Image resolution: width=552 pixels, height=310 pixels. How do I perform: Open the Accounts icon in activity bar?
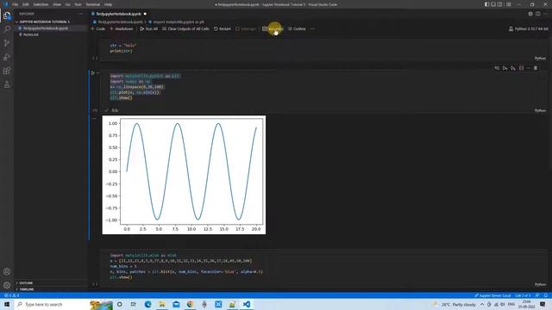point(7,271)
